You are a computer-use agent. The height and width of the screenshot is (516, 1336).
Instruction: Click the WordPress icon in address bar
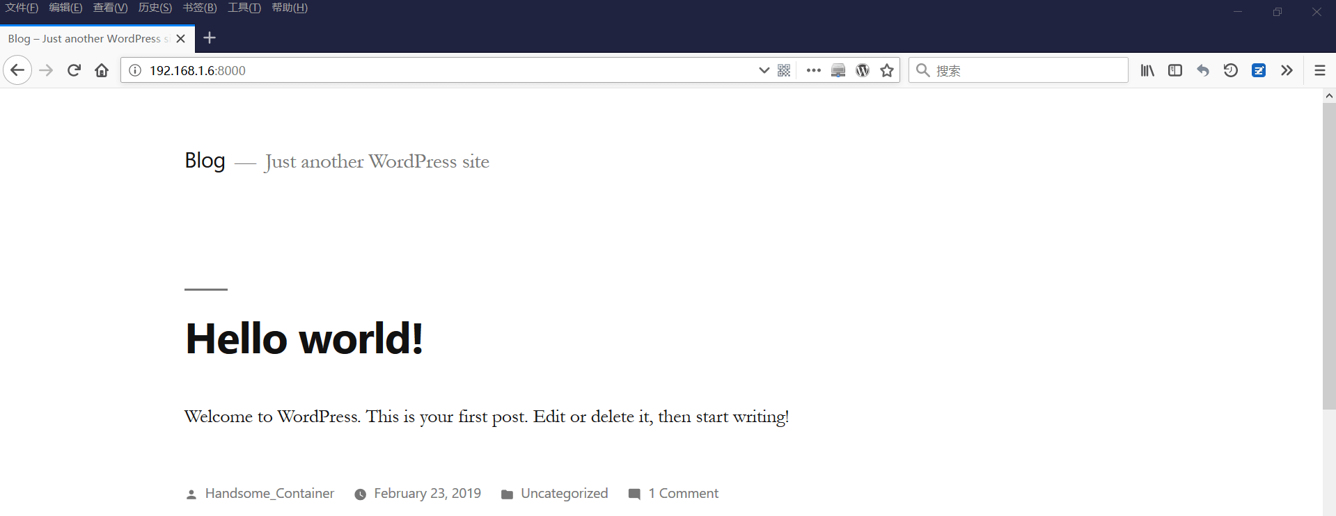863,70
